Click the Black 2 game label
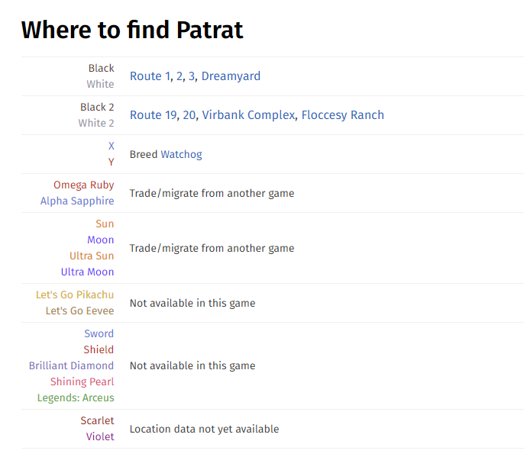This screenshot has width=524, height=457. coord(97,107)
